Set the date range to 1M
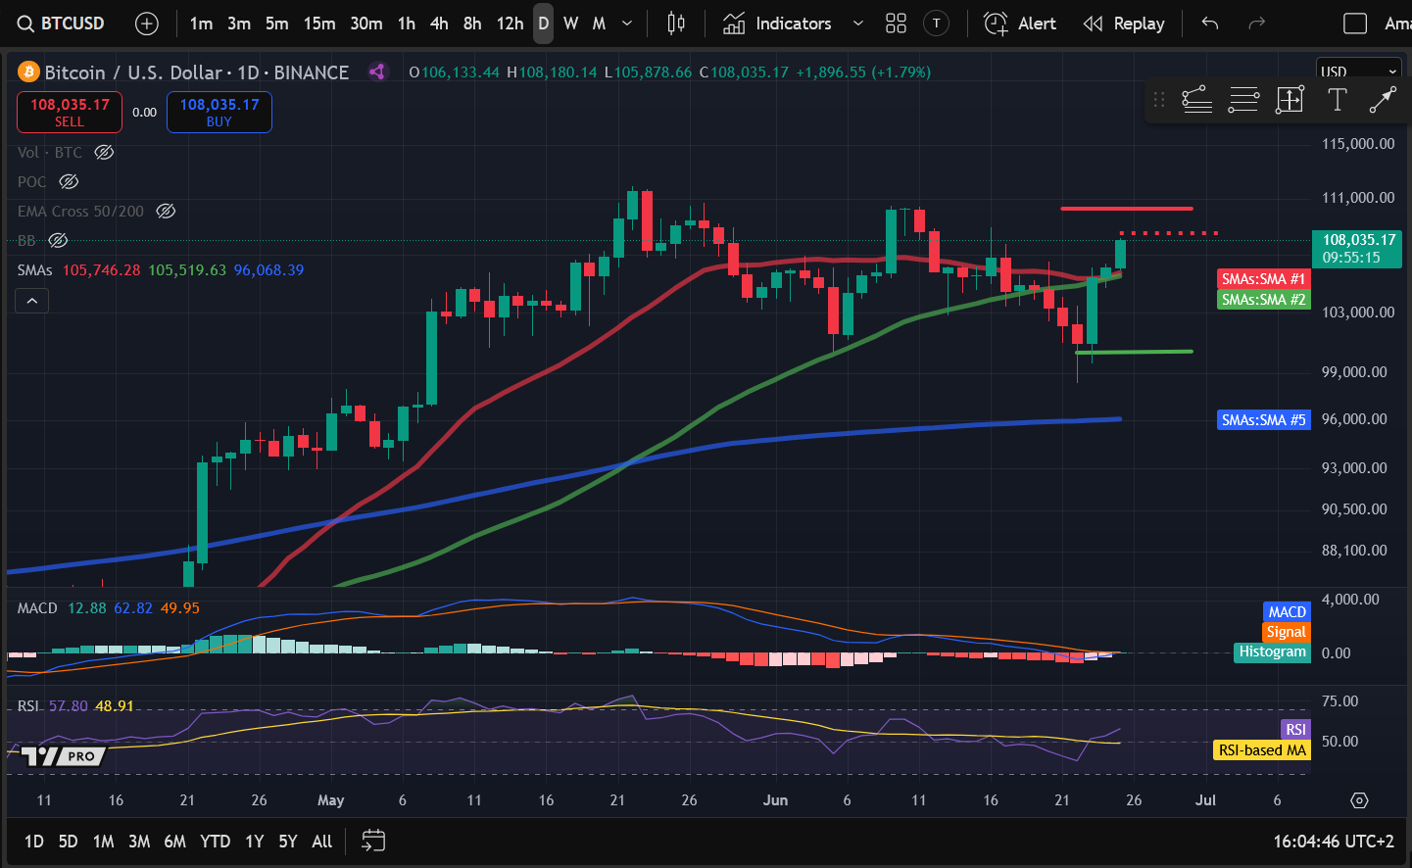 (103, 842)
